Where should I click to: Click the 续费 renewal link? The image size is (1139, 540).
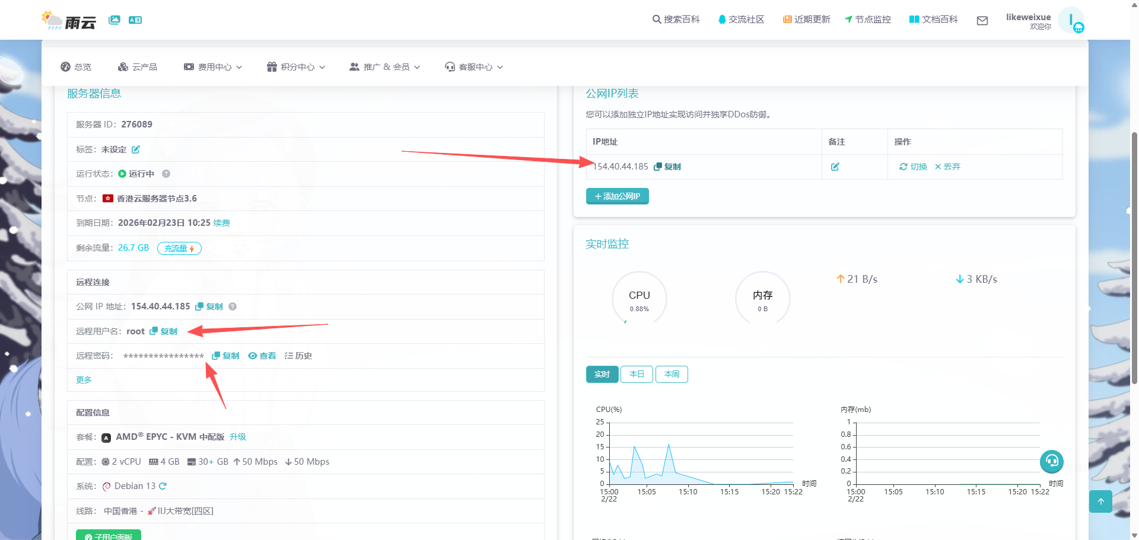tap(222, 223)
